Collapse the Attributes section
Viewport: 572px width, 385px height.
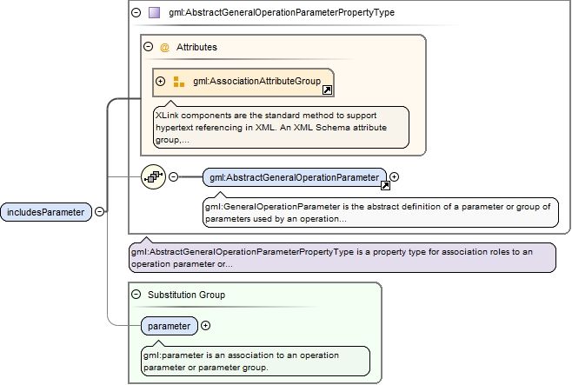[148, 47]
